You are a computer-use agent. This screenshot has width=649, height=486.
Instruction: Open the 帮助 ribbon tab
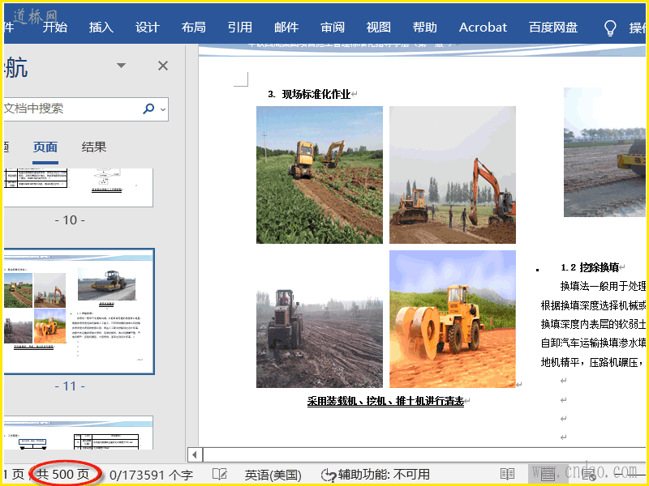pyautogui.click(x=425, y=28)
